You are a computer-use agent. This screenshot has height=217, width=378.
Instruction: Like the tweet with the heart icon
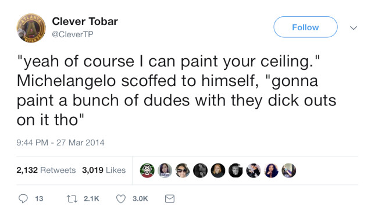(x=121, y=199)
